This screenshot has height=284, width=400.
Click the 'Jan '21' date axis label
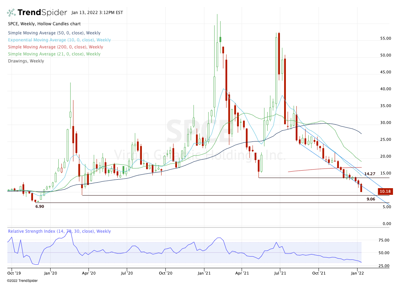pyautogui.click(x=204, y=273)
